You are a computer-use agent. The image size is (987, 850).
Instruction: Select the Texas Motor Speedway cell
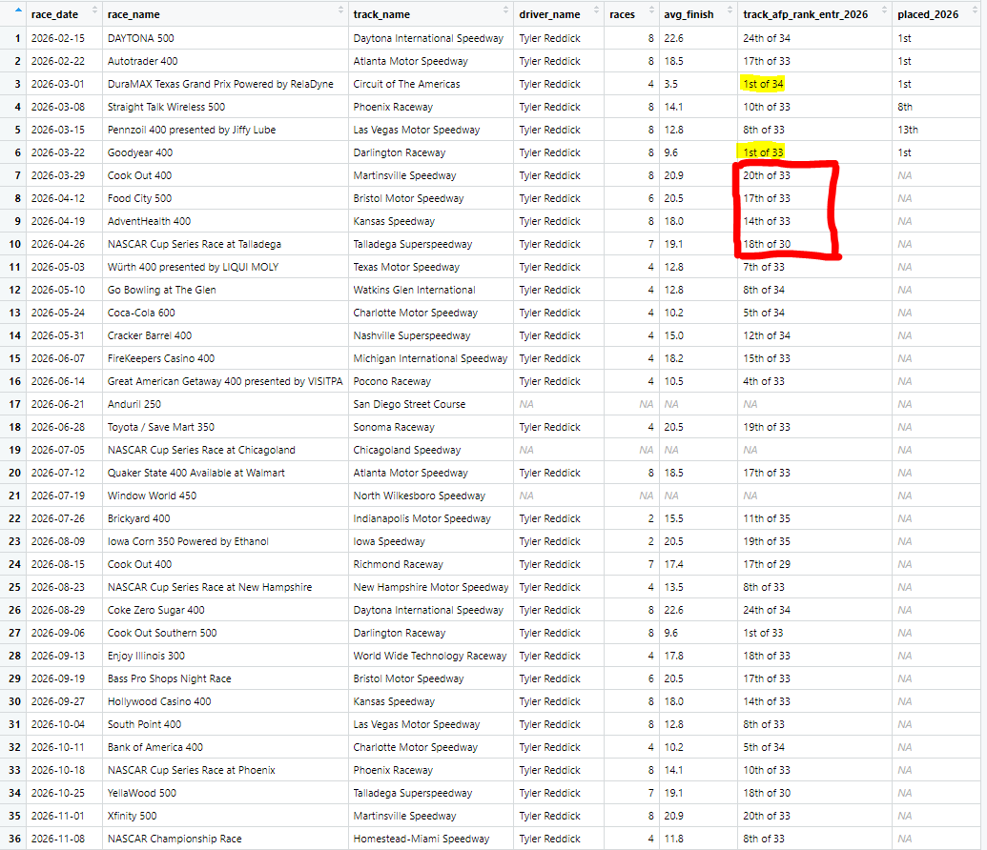click(x=430, y=267)
